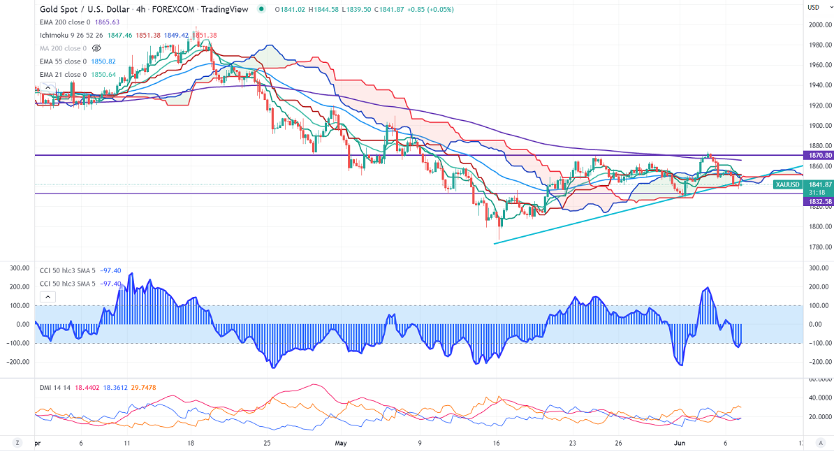Click the 1832.58 price line label

pos(819,201)
